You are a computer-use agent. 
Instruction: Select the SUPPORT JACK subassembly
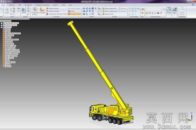click(10, 62)
